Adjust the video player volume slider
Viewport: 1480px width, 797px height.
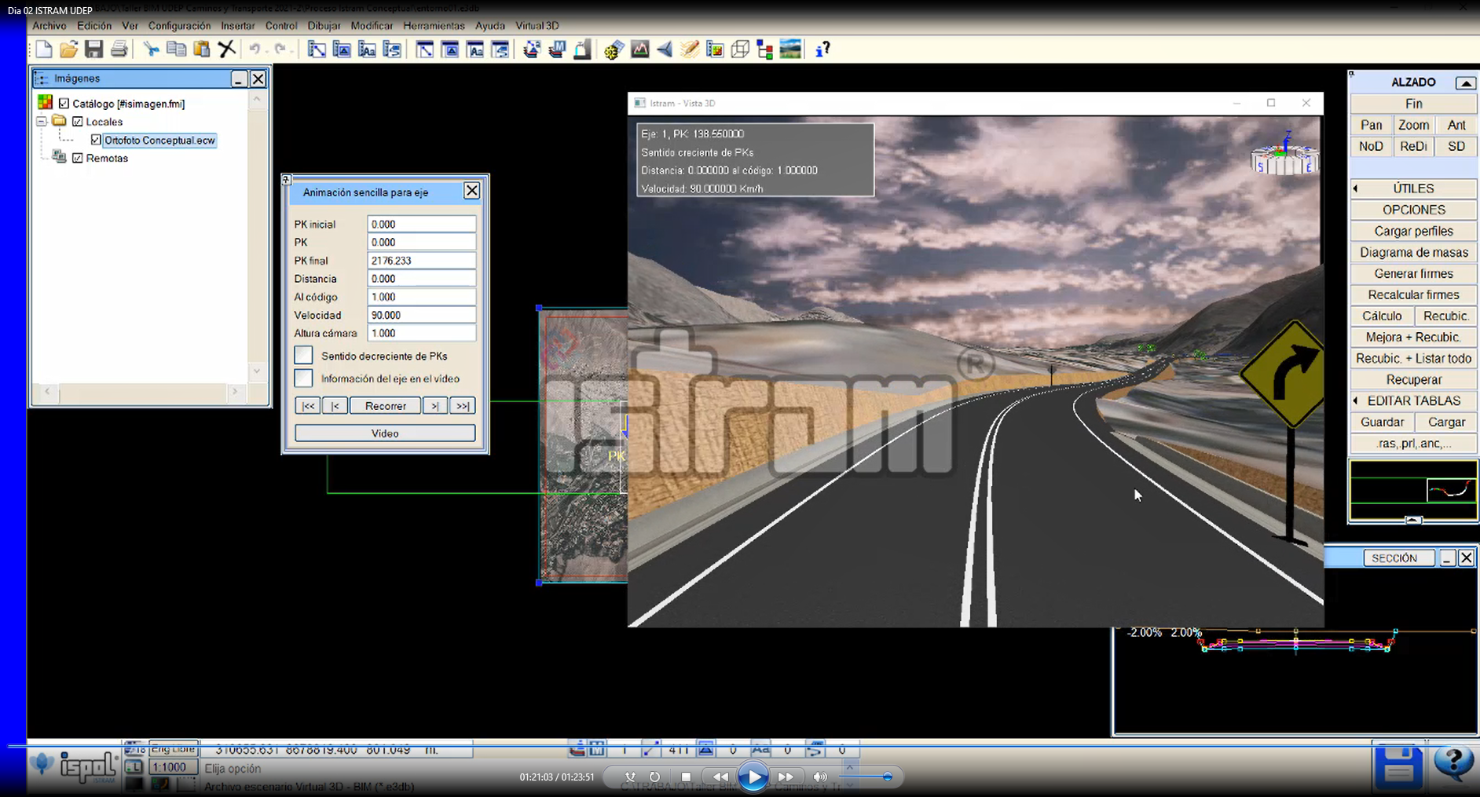tap(887, 777)
